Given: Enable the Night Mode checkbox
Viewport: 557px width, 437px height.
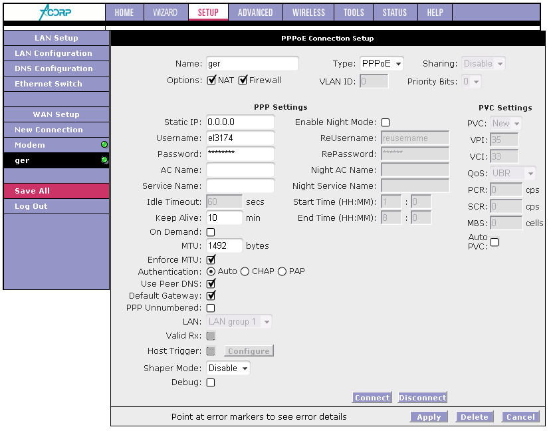Looking at the screenshot, I should (386, 123).
